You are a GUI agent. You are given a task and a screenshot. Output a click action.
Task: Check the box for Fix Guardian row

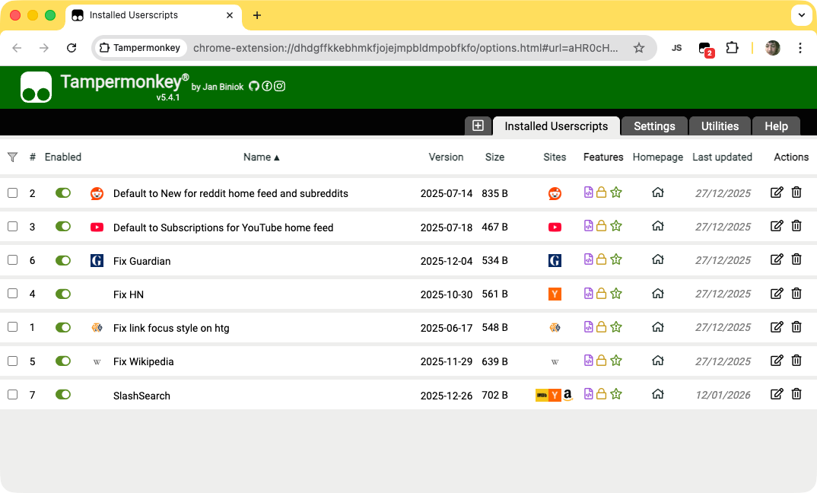(x=12, y=259)
